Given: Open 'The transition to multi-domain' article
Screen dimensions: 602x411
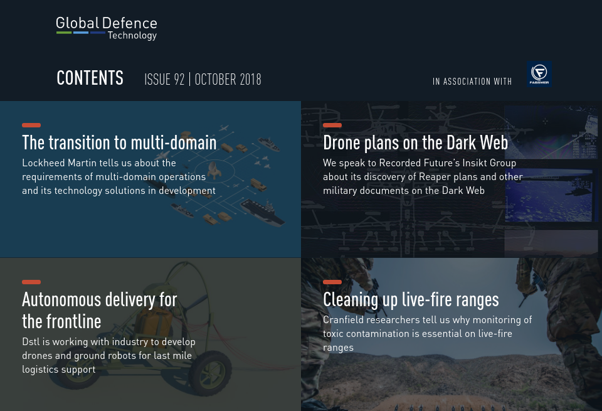Looking at the screenshot, I should (x=119, y=142).
